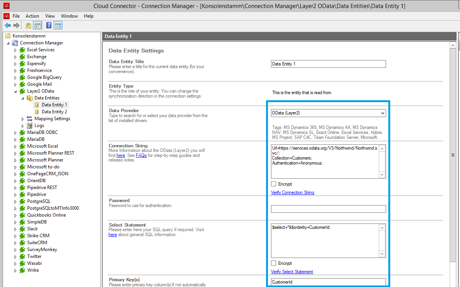Screen dimensions: 460x287
Task: Open the Action menu
Action: tap(32, 16)
